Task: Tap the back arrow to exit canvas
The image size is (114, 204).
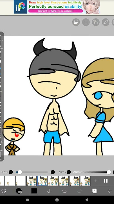Action: point(110,191)
